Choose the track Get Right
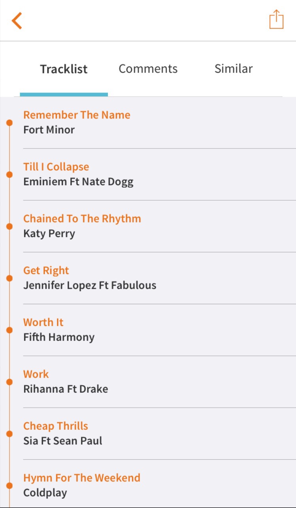This screenshot has height=508, width=296. 46,270
